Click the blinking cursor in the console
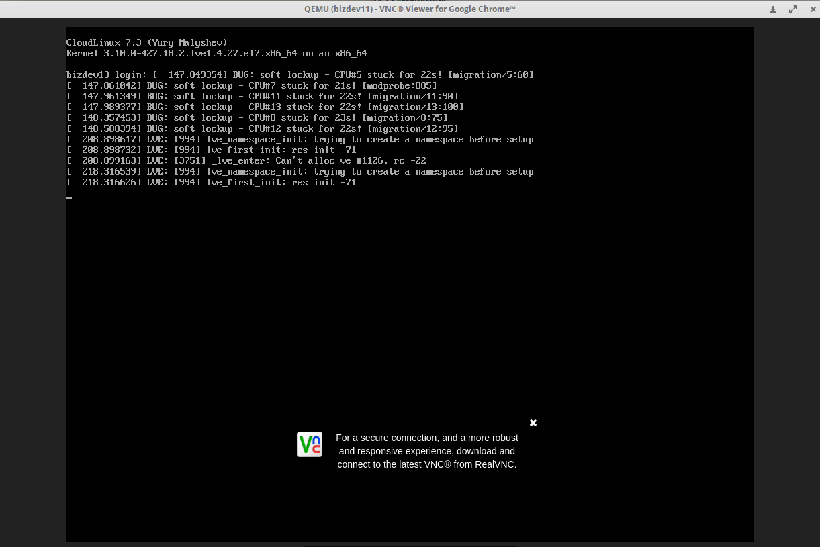Viewport: 820px width, 547px height. 69,197
